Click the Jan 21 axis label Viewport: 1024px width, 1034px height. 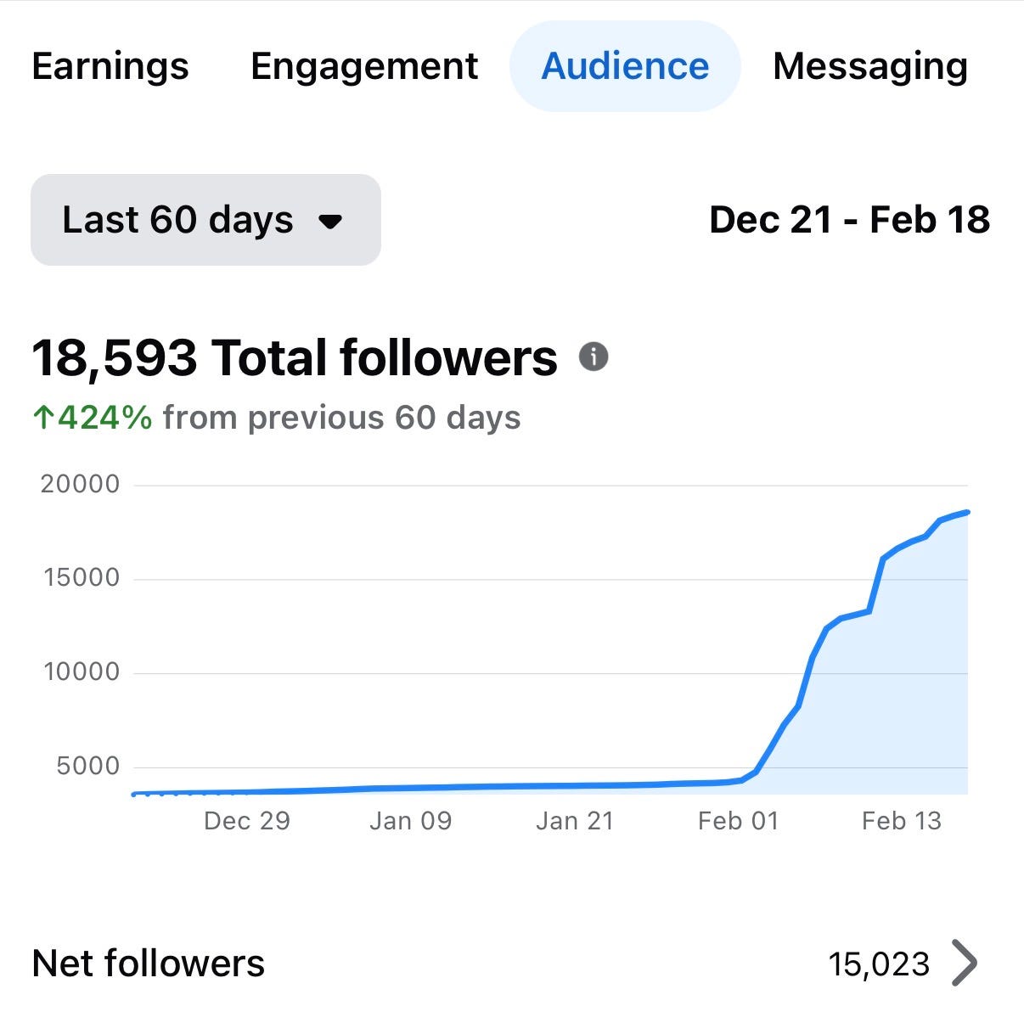574,821
